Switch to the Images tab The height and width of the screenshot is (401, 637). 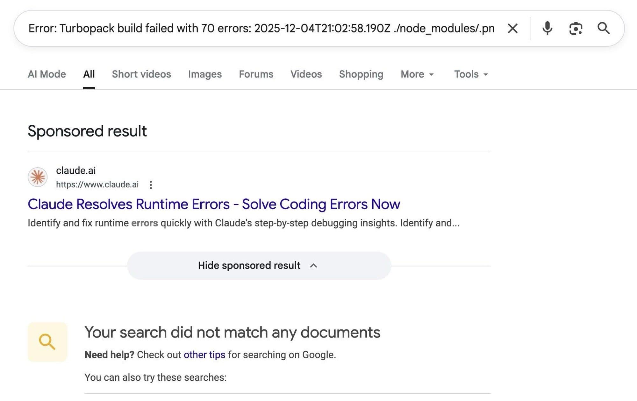pos(205,74)
